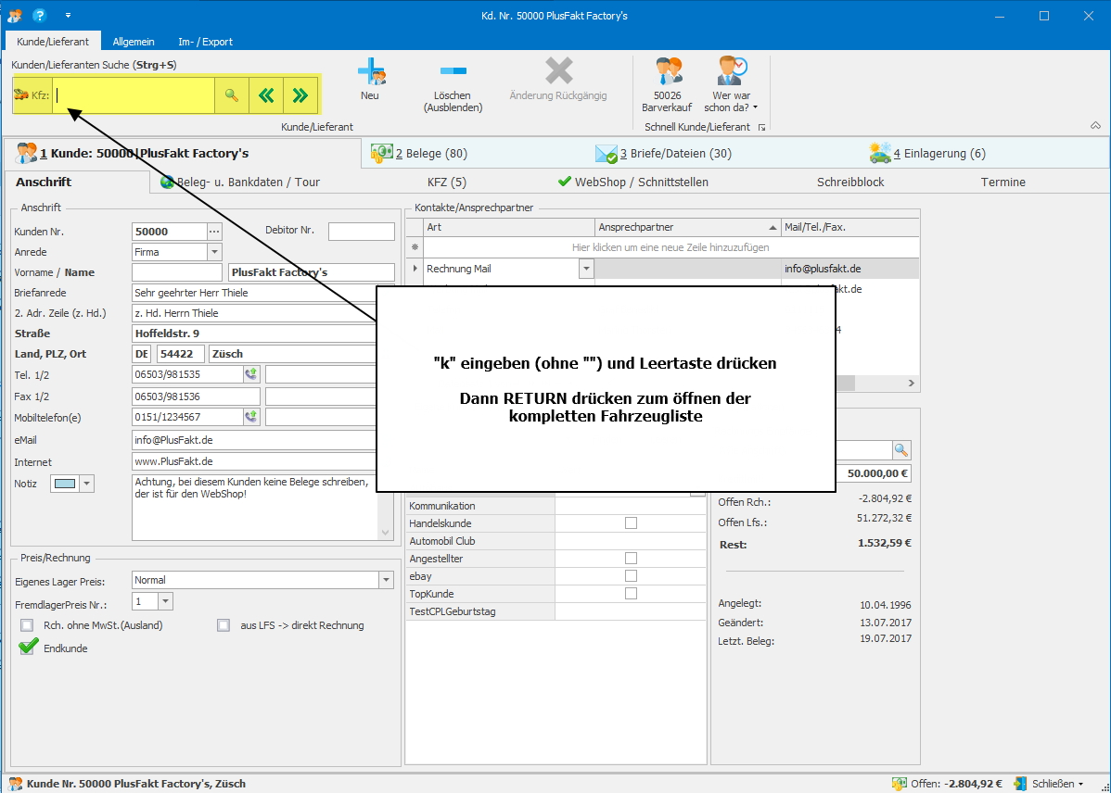This screenshot has height=793, width=1111.
Task: Click Änderung Rückgängig X icon
Action: click(x=558, y=70)
